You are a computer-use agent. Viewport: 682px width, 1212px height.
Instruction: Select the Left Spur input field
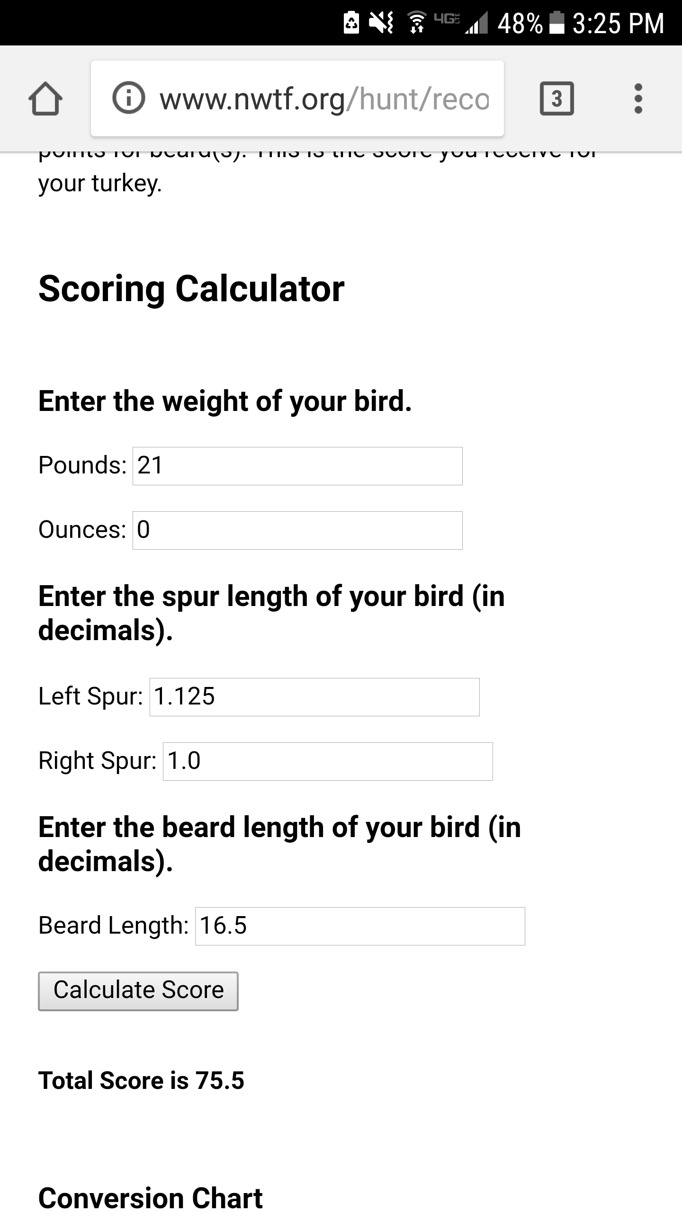314,697
